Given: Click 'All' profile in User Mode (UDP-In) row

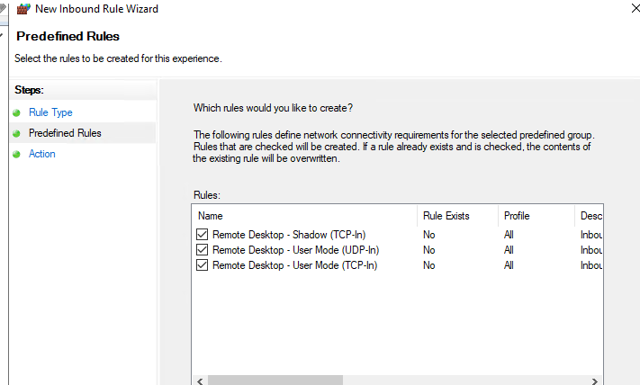Looking at the screenshot, I should point(509,250).
